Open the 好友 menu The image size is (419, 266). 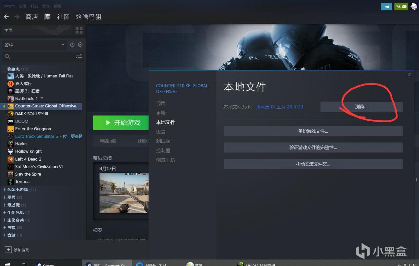(x=34, y=6)
